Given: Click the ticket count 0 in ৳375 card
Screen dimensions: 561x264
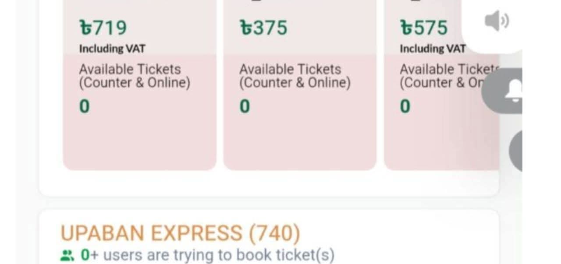Looking at the screenshot, I should point(245,106).
